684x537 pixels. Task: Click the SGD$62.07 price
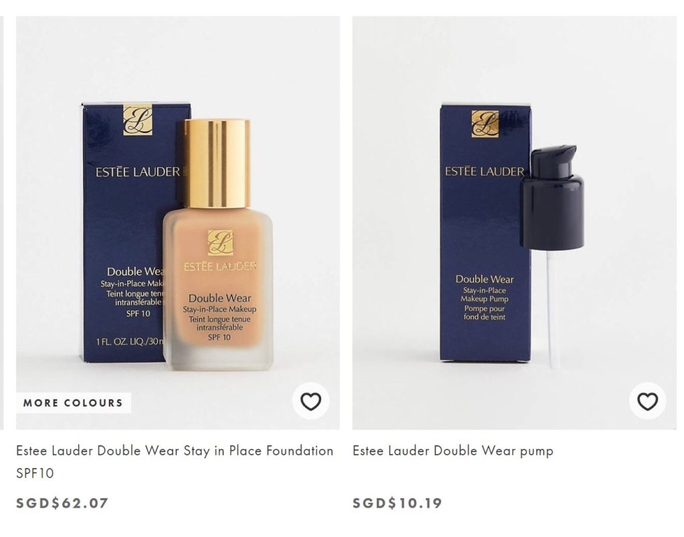point(62,503)
